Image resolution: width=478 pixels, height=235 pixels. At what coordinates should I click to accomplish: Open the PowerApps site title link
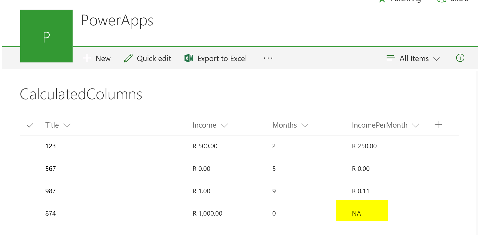117,21
